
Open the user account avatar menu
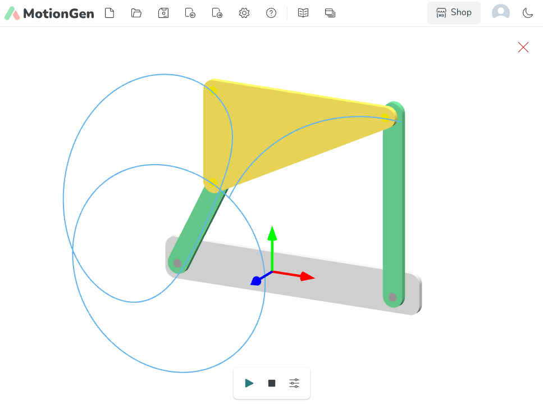click(x=501, y=13)
